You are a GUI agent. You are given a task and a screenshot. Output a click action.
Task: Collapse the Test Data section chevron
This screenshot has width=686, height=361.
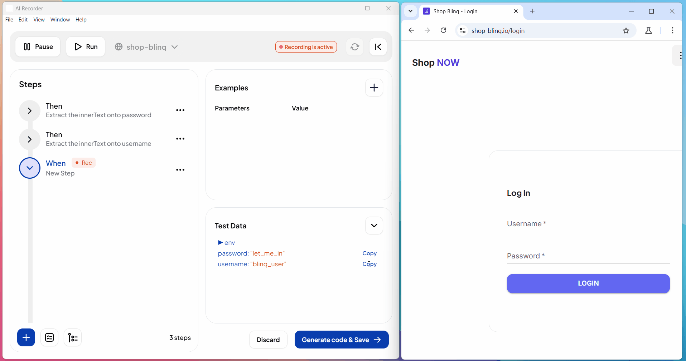(374, 226)
